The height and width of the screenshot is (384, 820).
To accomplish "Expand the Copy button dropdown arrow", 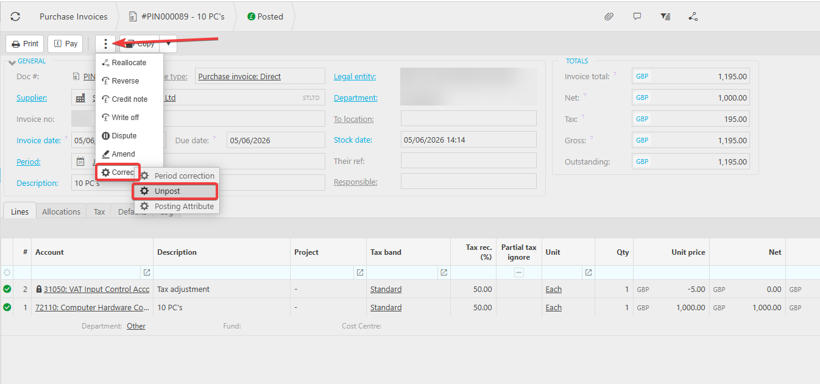I will pyautogui.click(x=168, y=44).
